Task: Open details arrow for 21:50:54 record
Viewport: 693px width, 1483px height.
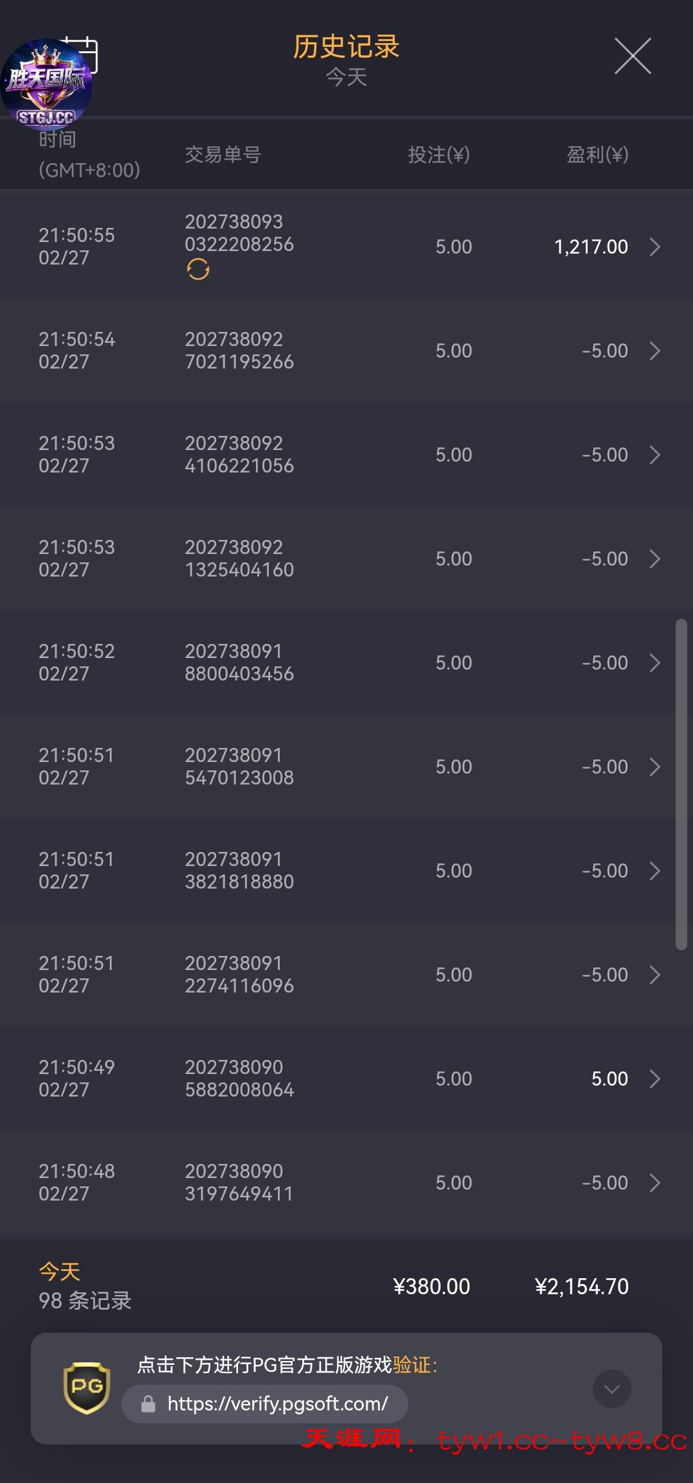Action: pyautogui.click(x=654, y=351)
